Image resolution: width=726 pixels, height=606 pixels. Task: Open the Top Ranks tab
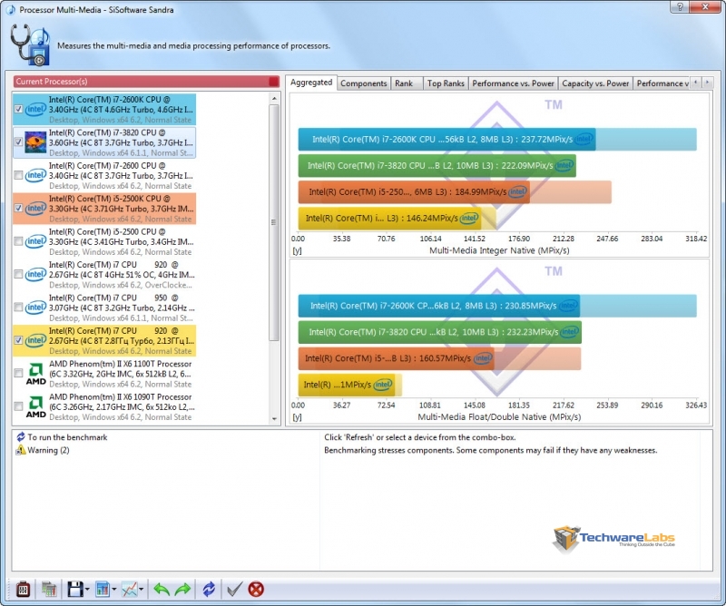pyautogui.click(x=446, y=83)
